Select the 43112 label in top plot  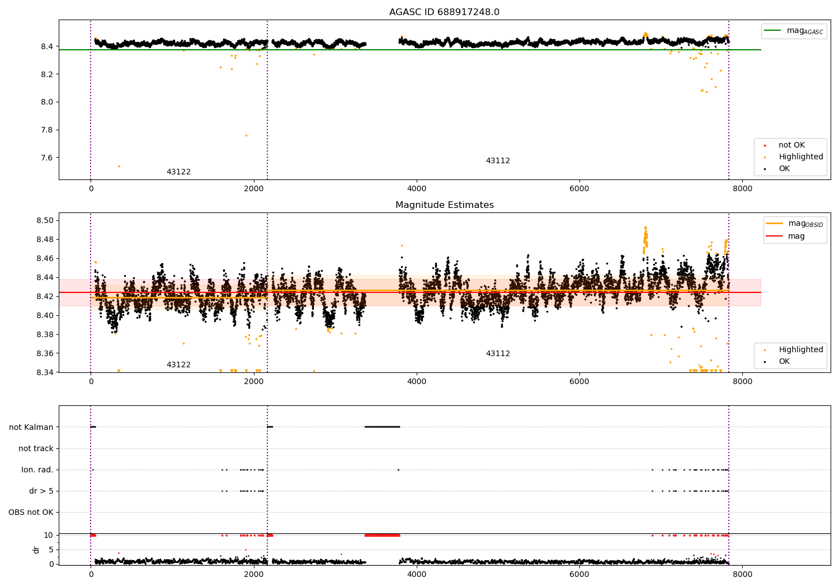(498, 161)
